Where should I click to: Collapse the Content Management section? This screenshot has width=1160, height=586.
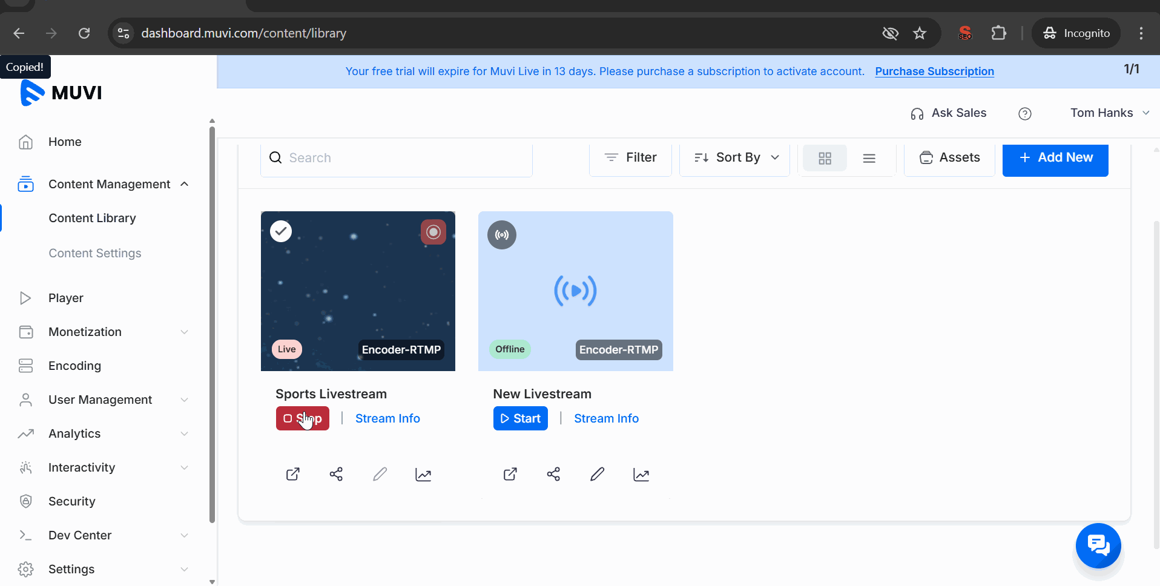click(185, 184)
